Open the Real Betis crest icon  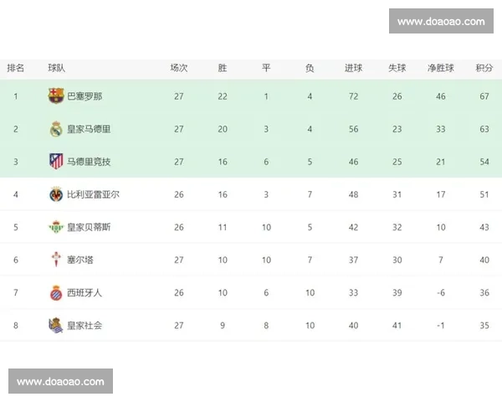point(56,227)
